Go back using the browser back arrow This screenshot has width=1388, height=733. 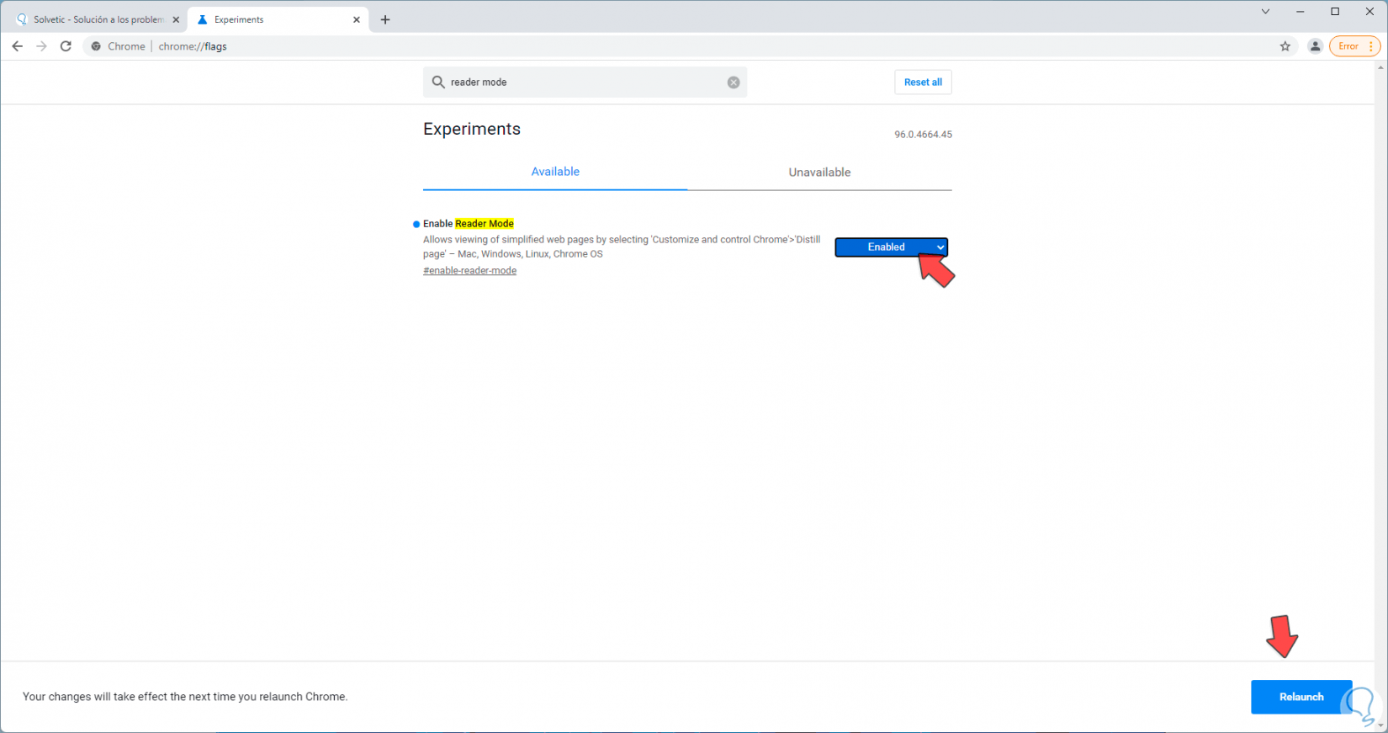17,46
